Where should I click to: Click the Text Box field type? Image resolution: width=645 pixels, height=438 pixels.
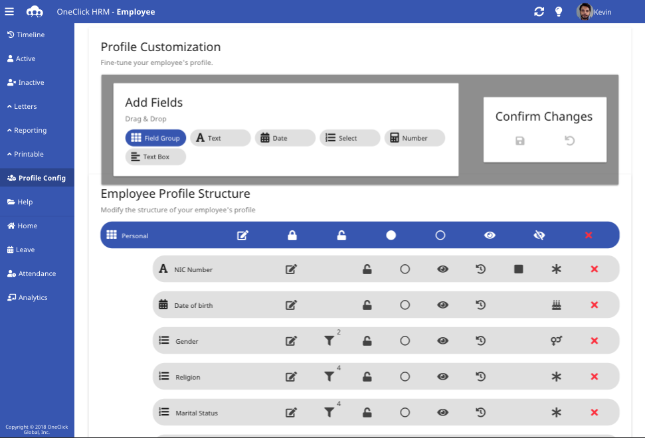[155, 157]
